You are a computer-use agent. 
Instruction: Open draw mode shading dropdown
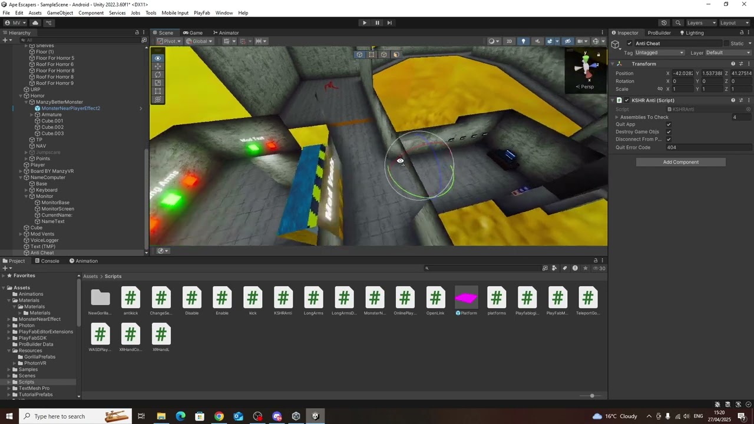pyautogui.click(x=493, y=41)
